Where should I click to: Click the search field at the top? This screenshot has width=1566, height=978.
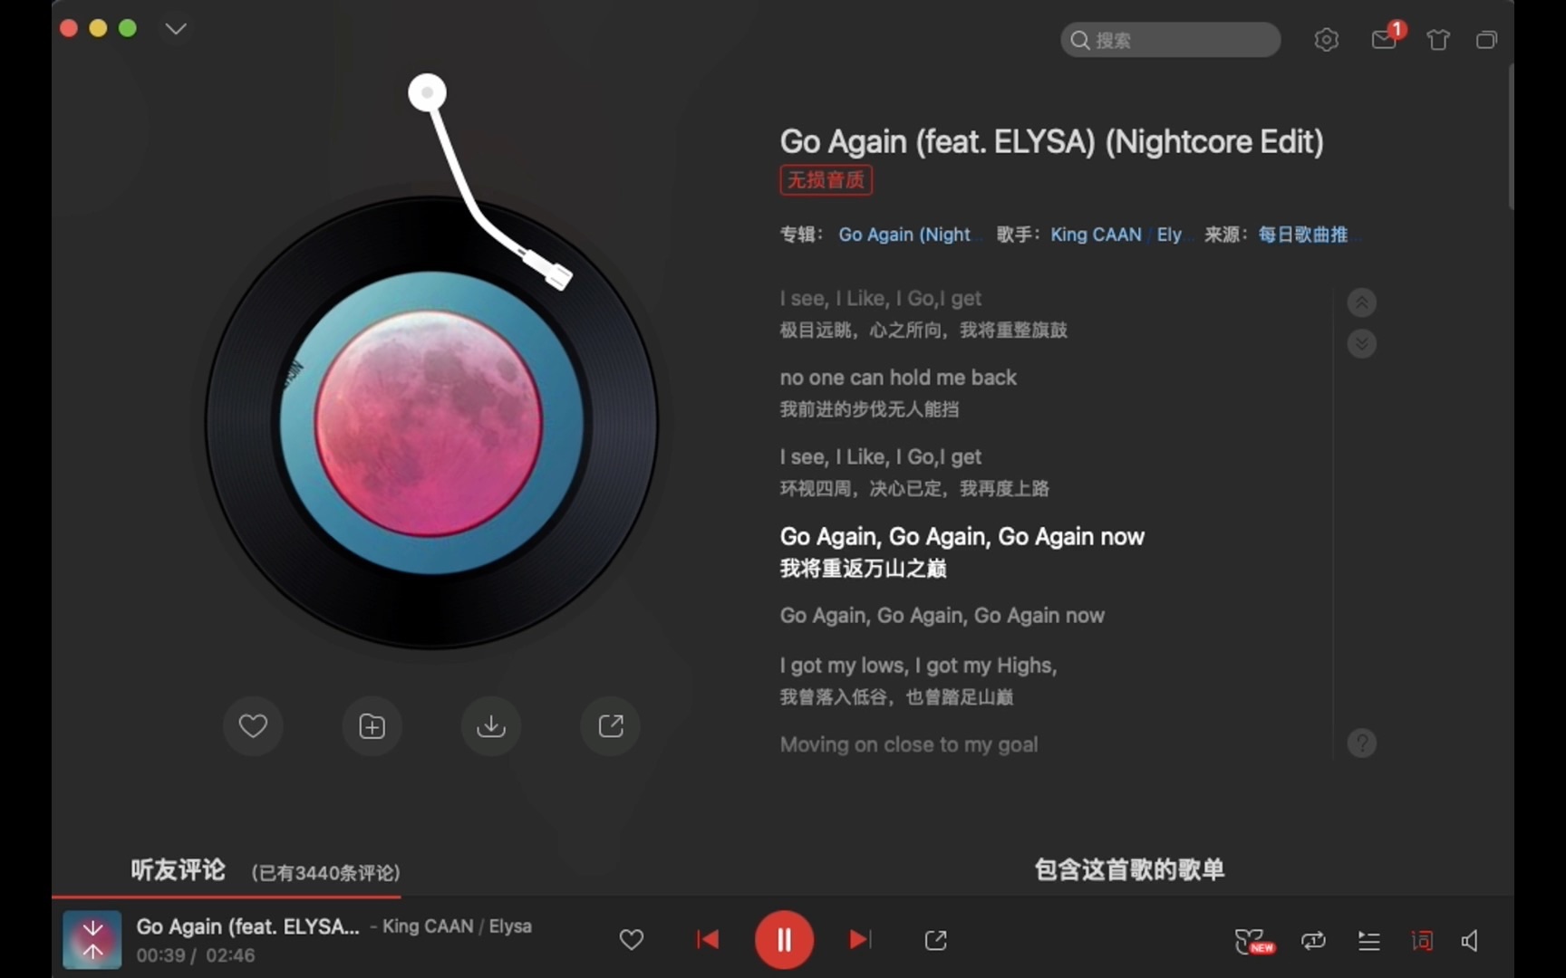tap(1170, 40)
